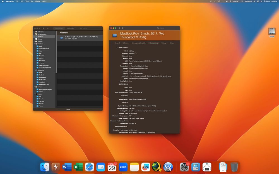Open Finder from the Dock

(x=44, y=167)
